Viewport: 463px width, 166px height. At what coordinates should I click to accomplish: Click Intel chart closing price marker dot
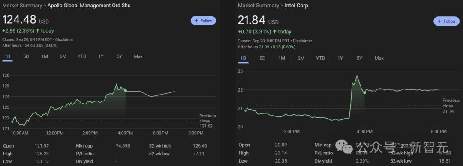(x=365, y=92)
